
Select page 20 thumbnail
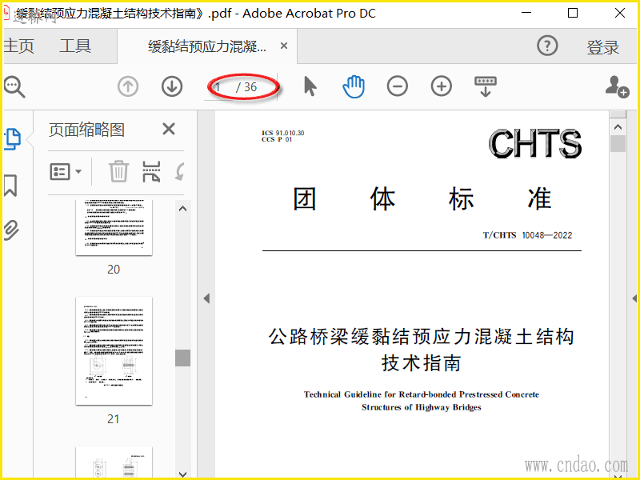pos(114,227)
